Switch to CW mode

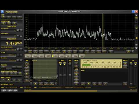pyautogui.click(x=41, y=56)
